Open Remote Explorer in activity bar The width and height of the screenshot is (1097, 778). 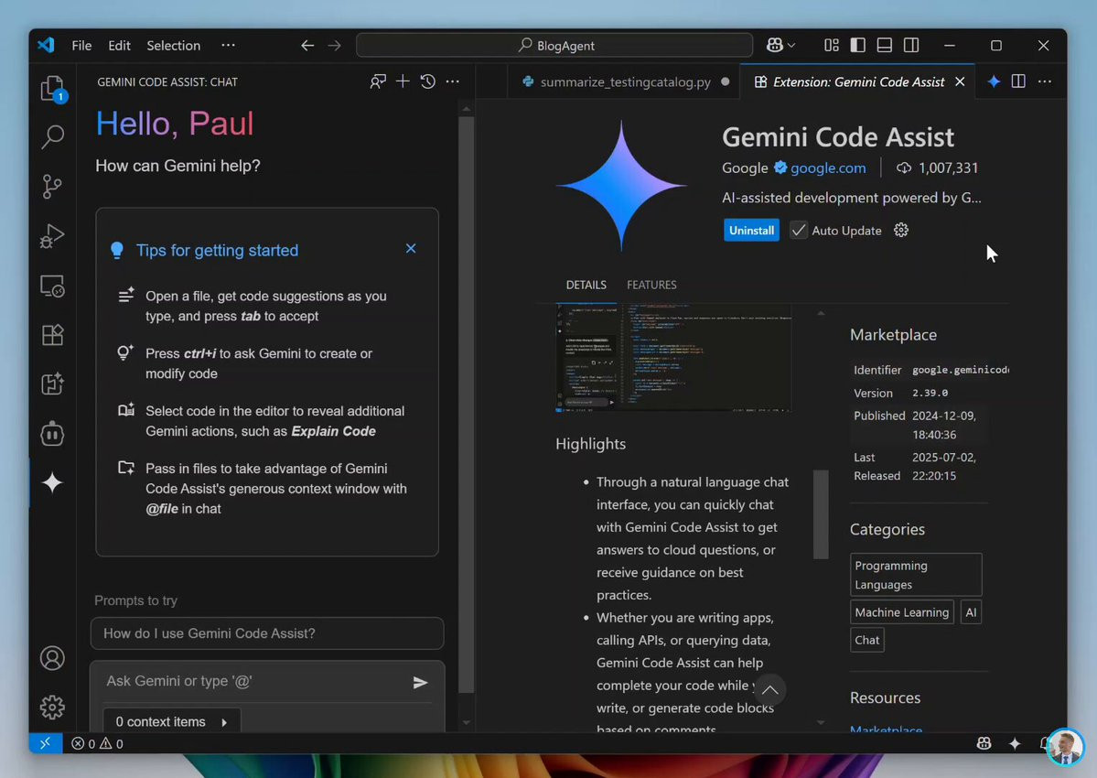pyautogui.click(x=52, y=286)
